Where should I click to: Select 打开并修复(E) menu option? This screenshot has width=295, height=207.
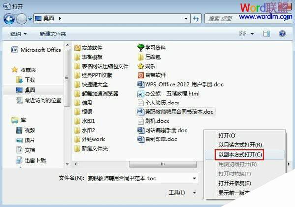(x=235, y=183)
